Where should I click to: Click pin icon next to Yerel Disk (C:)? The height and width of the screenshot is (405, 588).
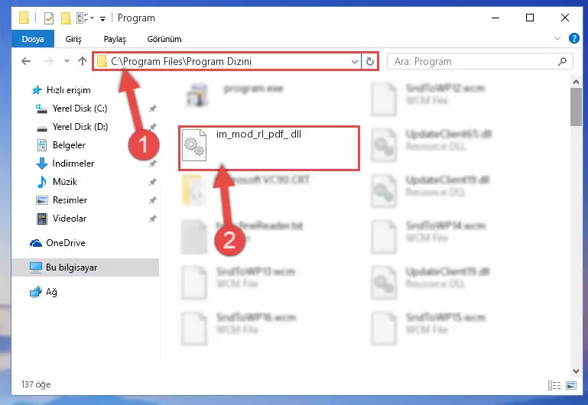tap(153, 109)
